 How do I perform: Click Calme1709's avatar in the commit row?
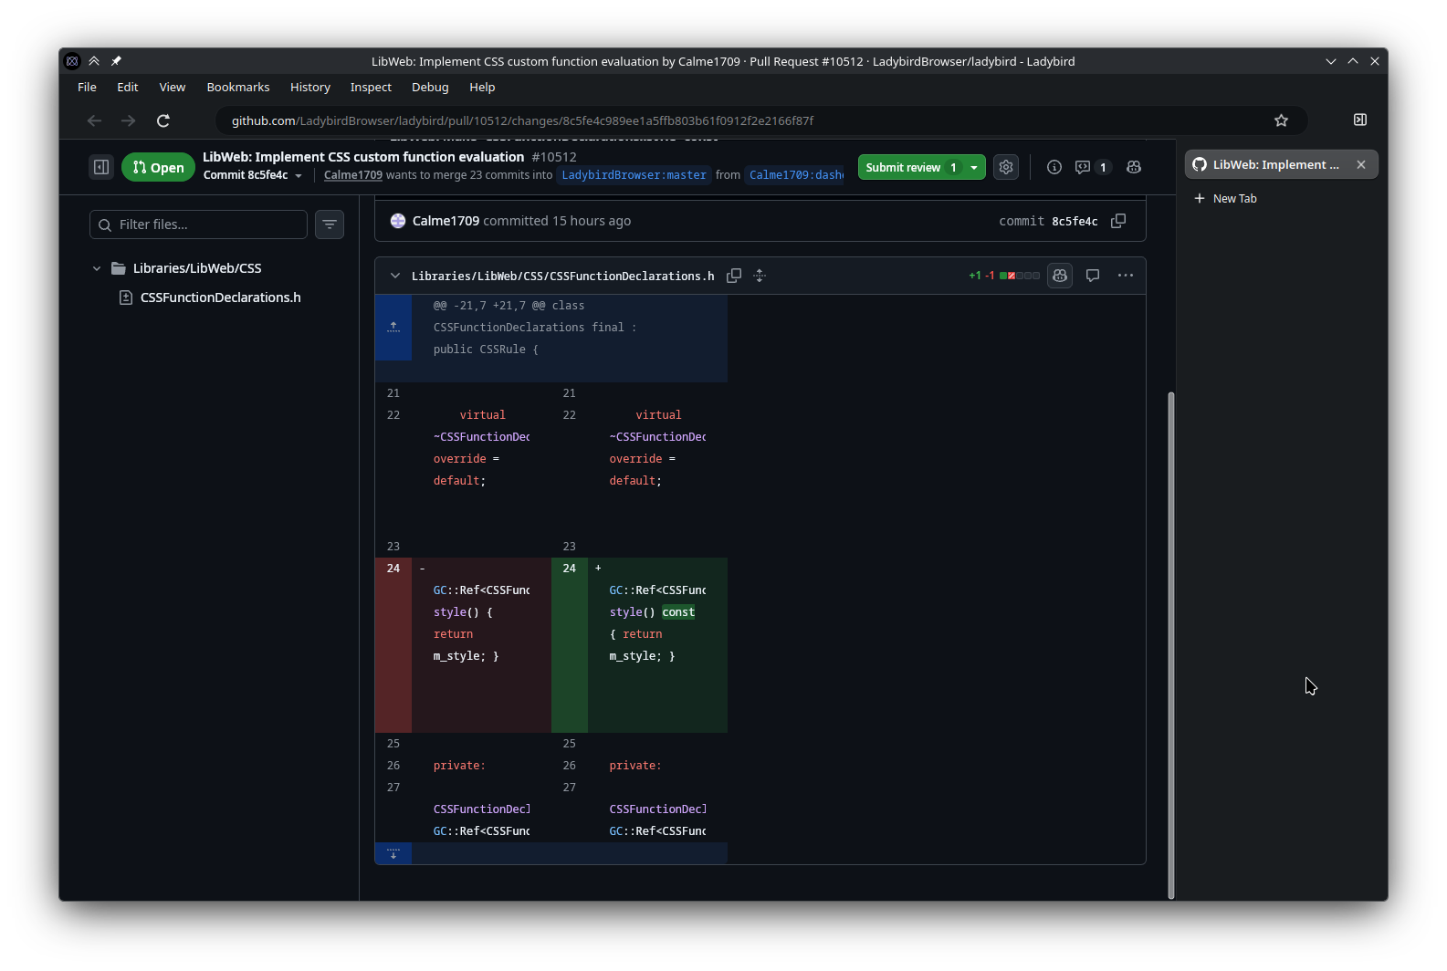pyautogui.click(x=398, y=221)
